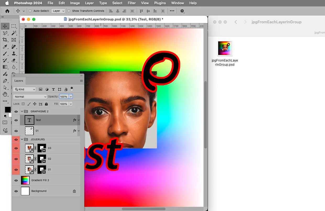Choose the Brush tool
Image resolution: width=325 pixels, height=211 pixels.
[5, 53]
